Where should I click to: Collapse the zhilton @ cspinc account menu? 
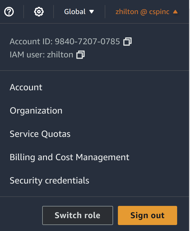coord(147,12)
